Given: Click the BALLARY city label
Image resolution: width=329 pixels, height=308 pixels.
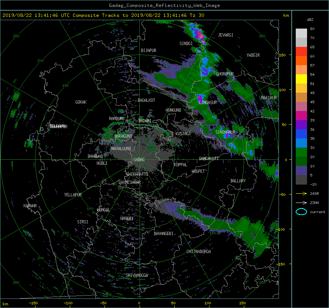Looking at the screenshot, I should (238, 181).
